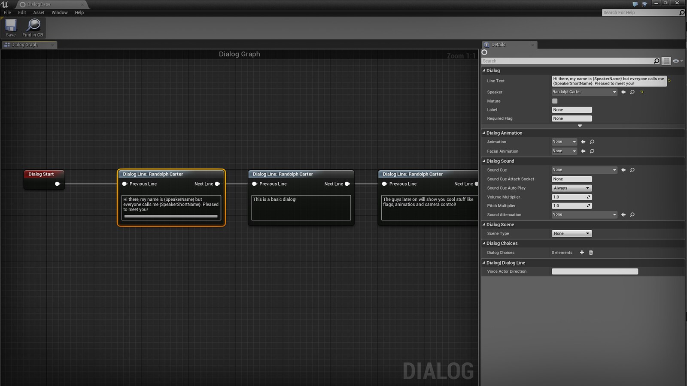Open the Scene Type dropdown
The image size is (687, 386).
pos(571,233)
